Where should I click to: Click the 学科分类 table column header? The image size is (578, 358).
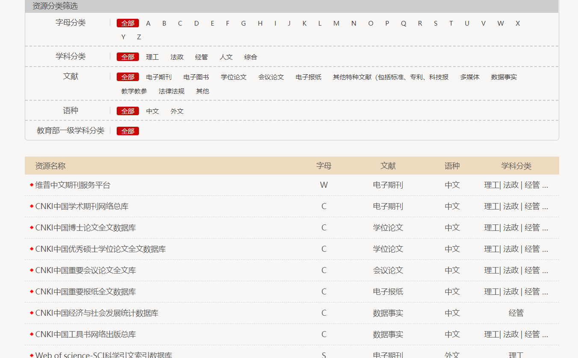tap(516, 166)
